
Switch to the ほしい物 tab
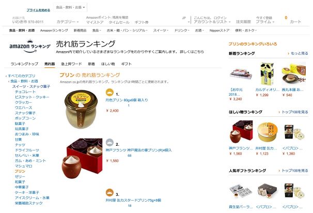coord(108,64)
